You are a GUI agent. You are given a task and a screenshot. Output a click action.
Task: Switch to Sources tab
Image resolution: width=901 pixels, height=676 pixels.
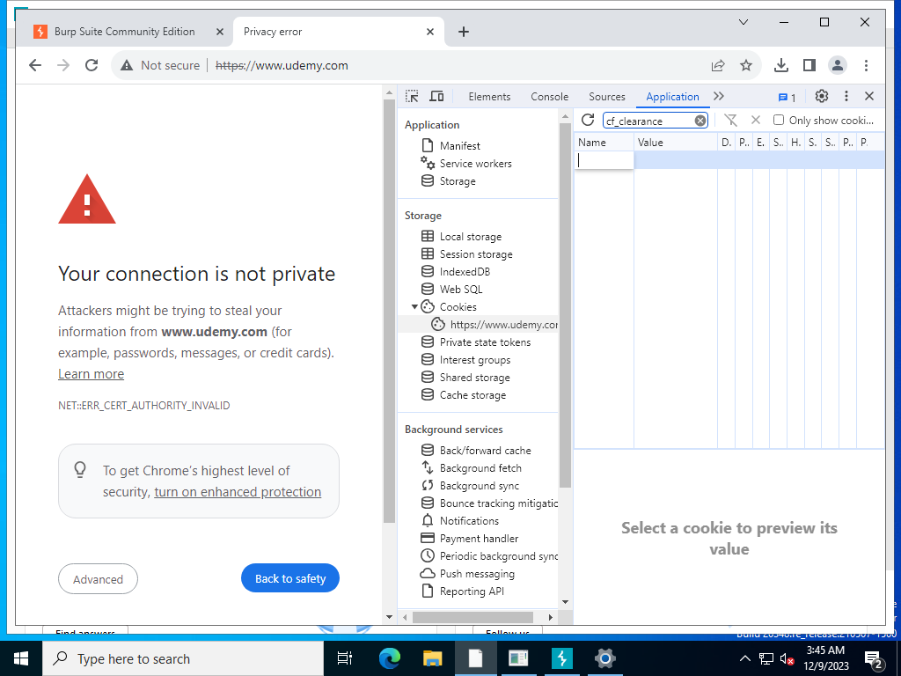coord(607,97)
